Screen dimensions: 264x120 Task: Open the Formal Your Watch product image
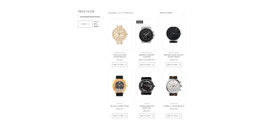click(x=174, y=86)
